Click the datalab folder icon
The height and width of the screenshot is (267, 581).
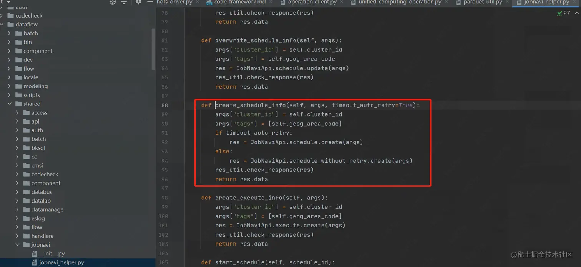(x=27, y=201)
